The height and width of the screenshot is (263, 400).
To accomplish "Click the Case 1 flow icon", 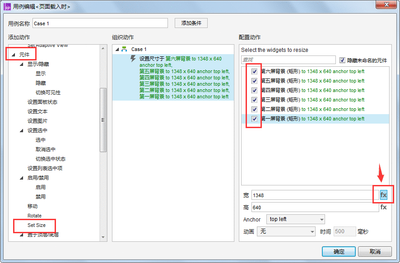I will coord(124,49).
